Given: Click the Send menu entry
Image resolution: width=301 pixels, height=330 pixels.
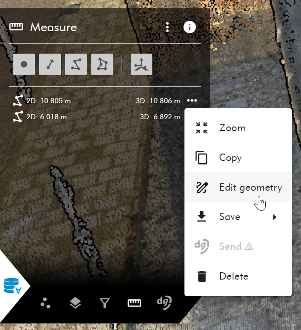Looking at the screenshot, I should tap(230, 247).
